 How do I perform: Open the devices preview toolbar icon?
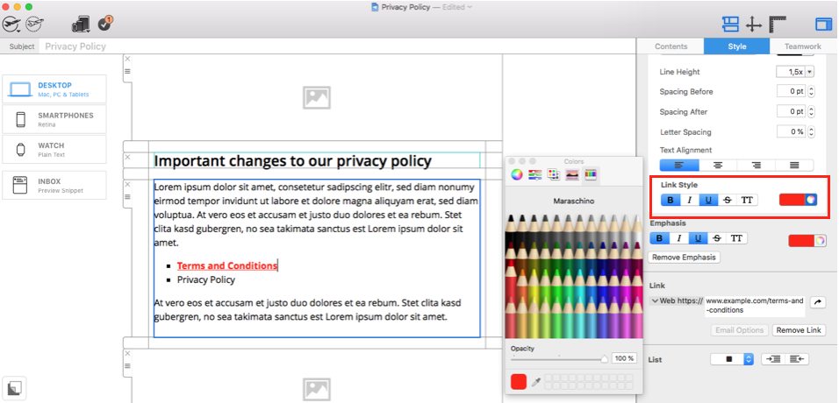(81, 24)
